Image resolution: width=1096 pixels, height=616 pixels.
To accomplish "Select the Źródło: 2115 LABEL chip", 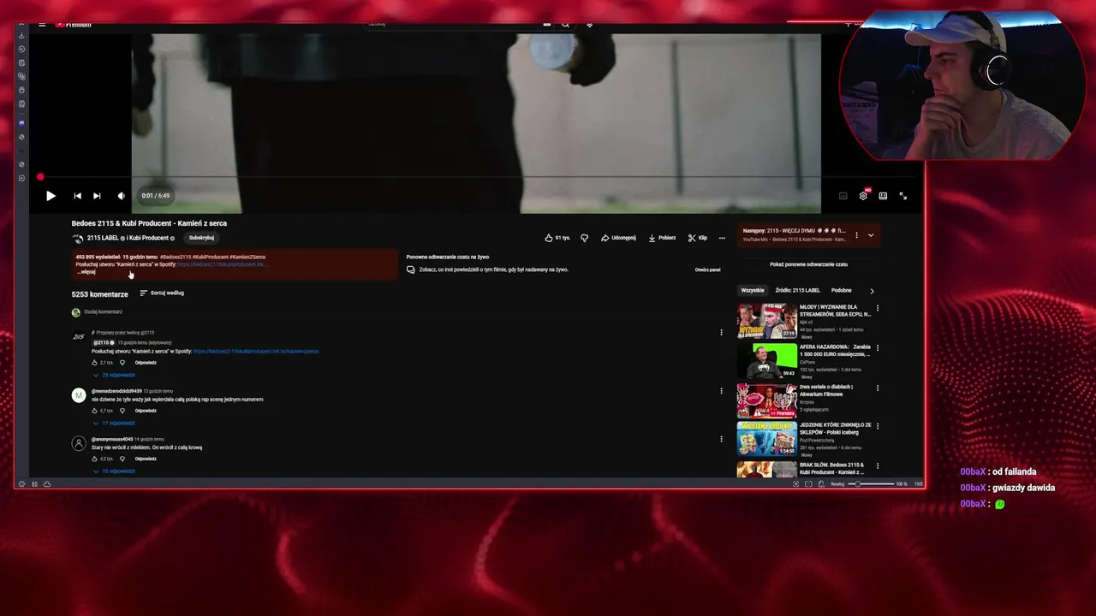I will pyautogui.click(x=798, y=290).
